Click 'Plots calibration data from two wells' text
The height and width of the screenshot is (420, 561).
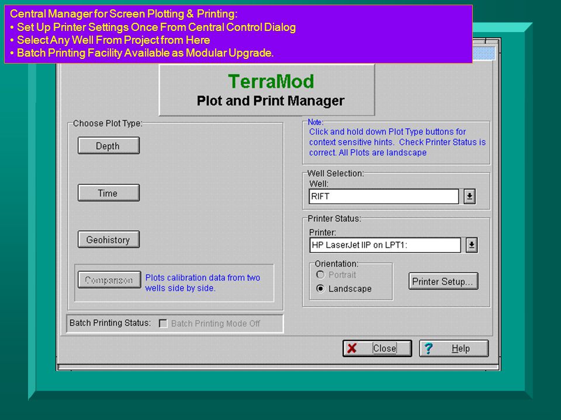click(203, 283)
